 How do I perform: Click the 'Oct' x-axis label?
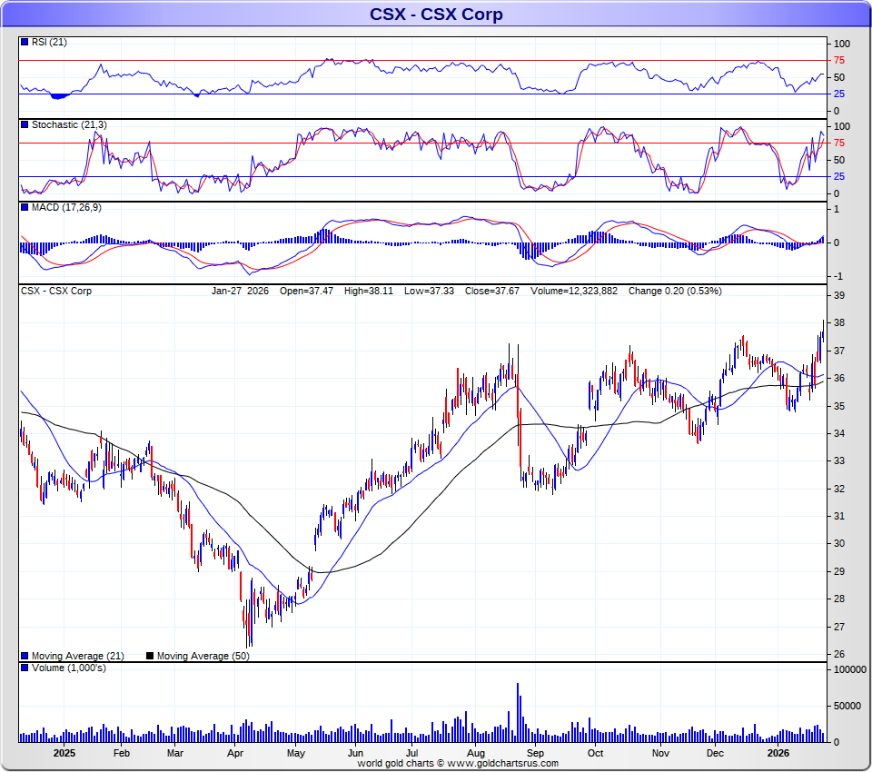pos(595,753)
